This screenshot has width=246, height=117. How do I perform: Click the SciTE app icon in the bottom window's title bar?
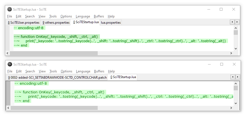[x=10, y=64]
